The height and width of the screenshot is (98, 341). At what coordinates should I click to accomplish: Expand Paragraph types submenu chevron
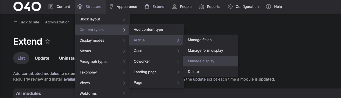124,62
